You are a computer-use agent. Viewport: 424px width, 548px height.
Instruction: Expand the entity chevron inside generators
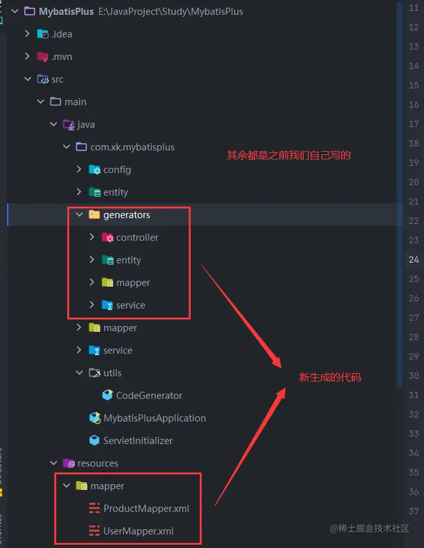[x=92, y=259]
